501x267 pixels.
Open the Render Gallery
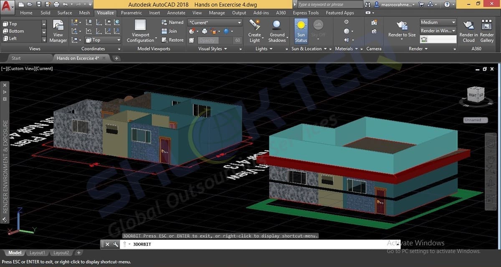[487, 31]
